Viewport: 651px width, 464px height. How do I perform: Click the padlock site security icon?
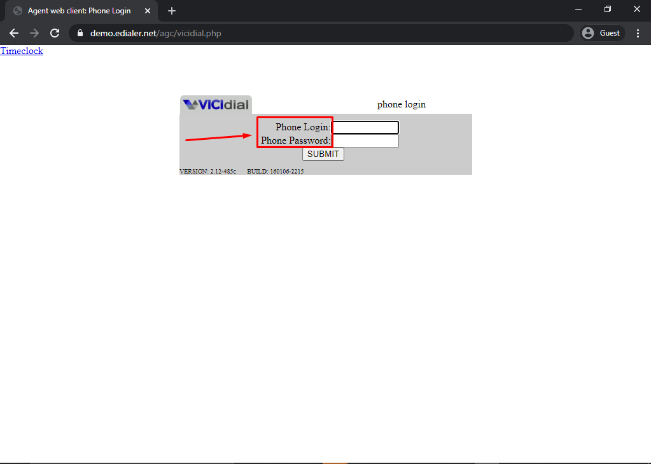click(x=80, y=33)
